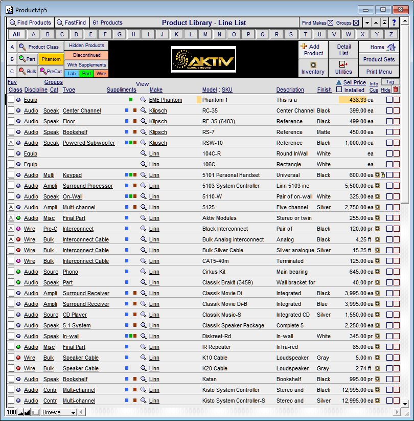Click the orange Wire filter swatch
Image resolution: width=414 pixels, height=421 pixels.
click(x=101, y=74)
